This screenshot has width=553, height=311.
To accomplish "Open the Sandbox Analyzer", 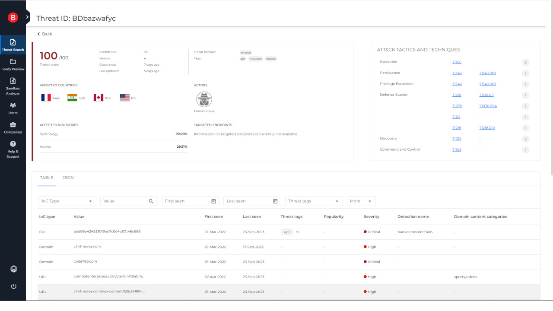I will (x=13, y=85).
